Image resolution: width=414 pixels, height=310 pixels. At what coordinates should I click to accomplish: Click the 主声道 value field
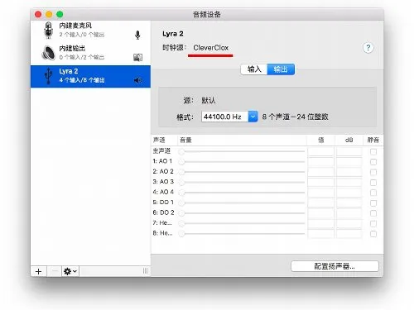click(320, 151)
